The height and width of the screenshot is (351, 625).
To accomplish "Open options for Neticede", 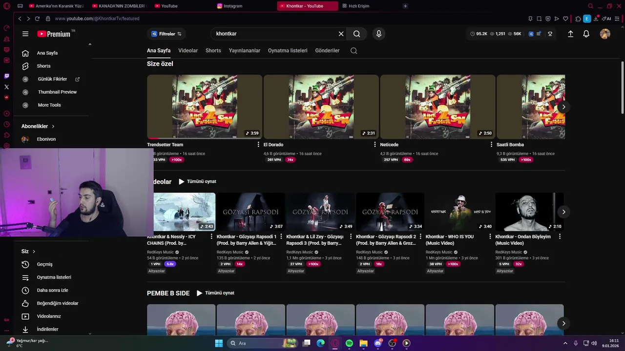I will [491, 145].
